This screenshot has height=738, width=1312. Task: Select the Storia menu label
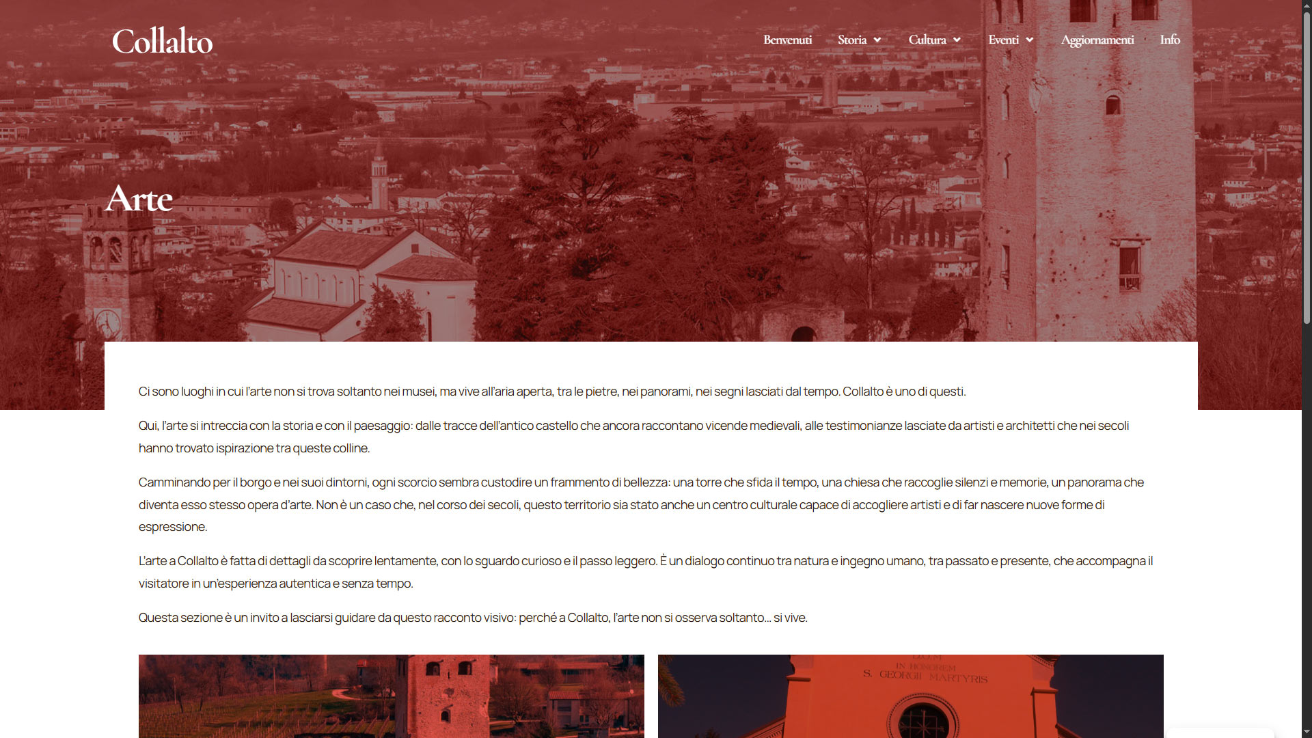[851, 40]
